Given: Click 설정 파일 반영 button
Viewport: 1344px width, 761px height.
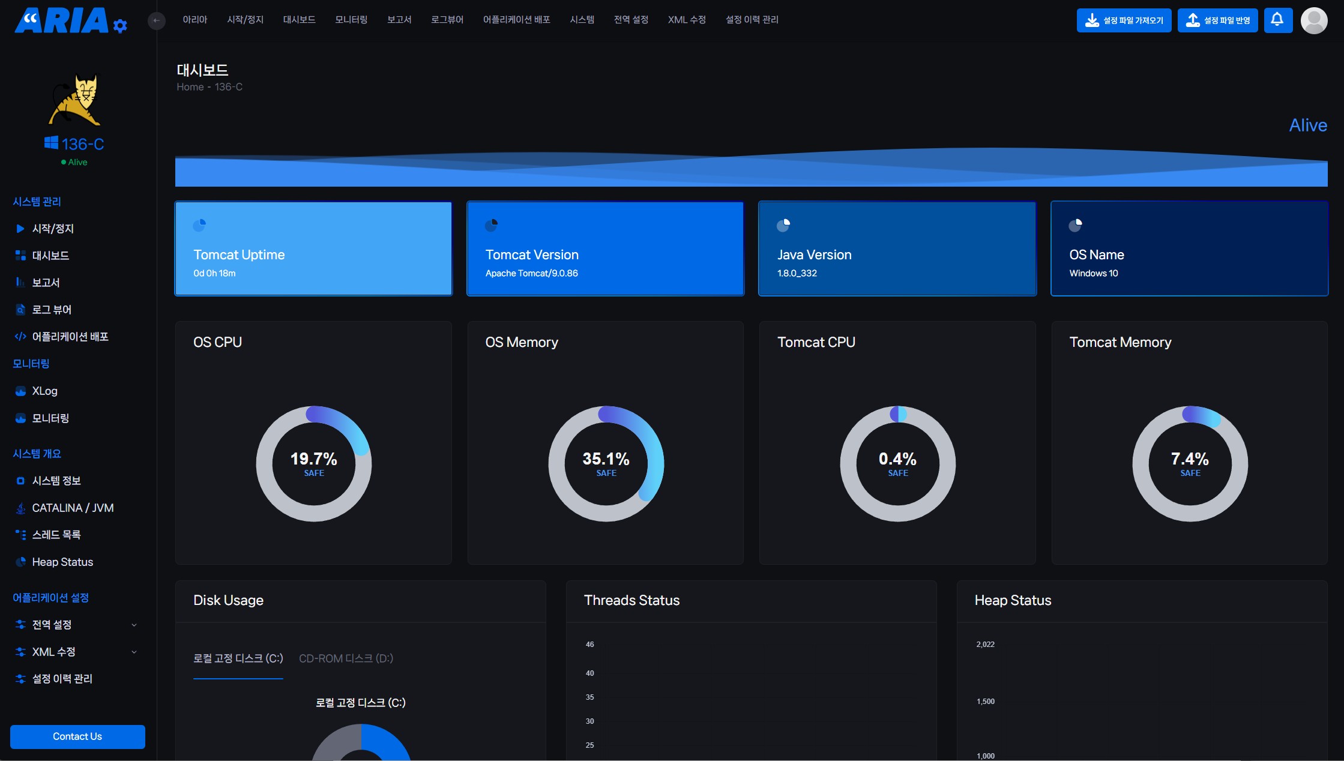Looking at the screenshot, I should point(1218,20).
